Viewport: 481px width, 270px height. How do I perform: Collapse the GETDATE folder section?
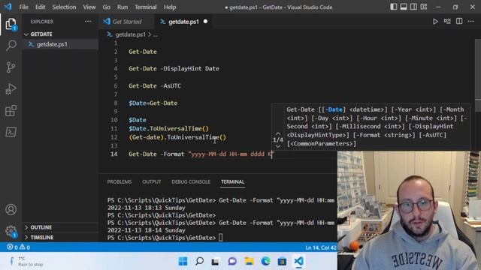(x=60, y=34)
